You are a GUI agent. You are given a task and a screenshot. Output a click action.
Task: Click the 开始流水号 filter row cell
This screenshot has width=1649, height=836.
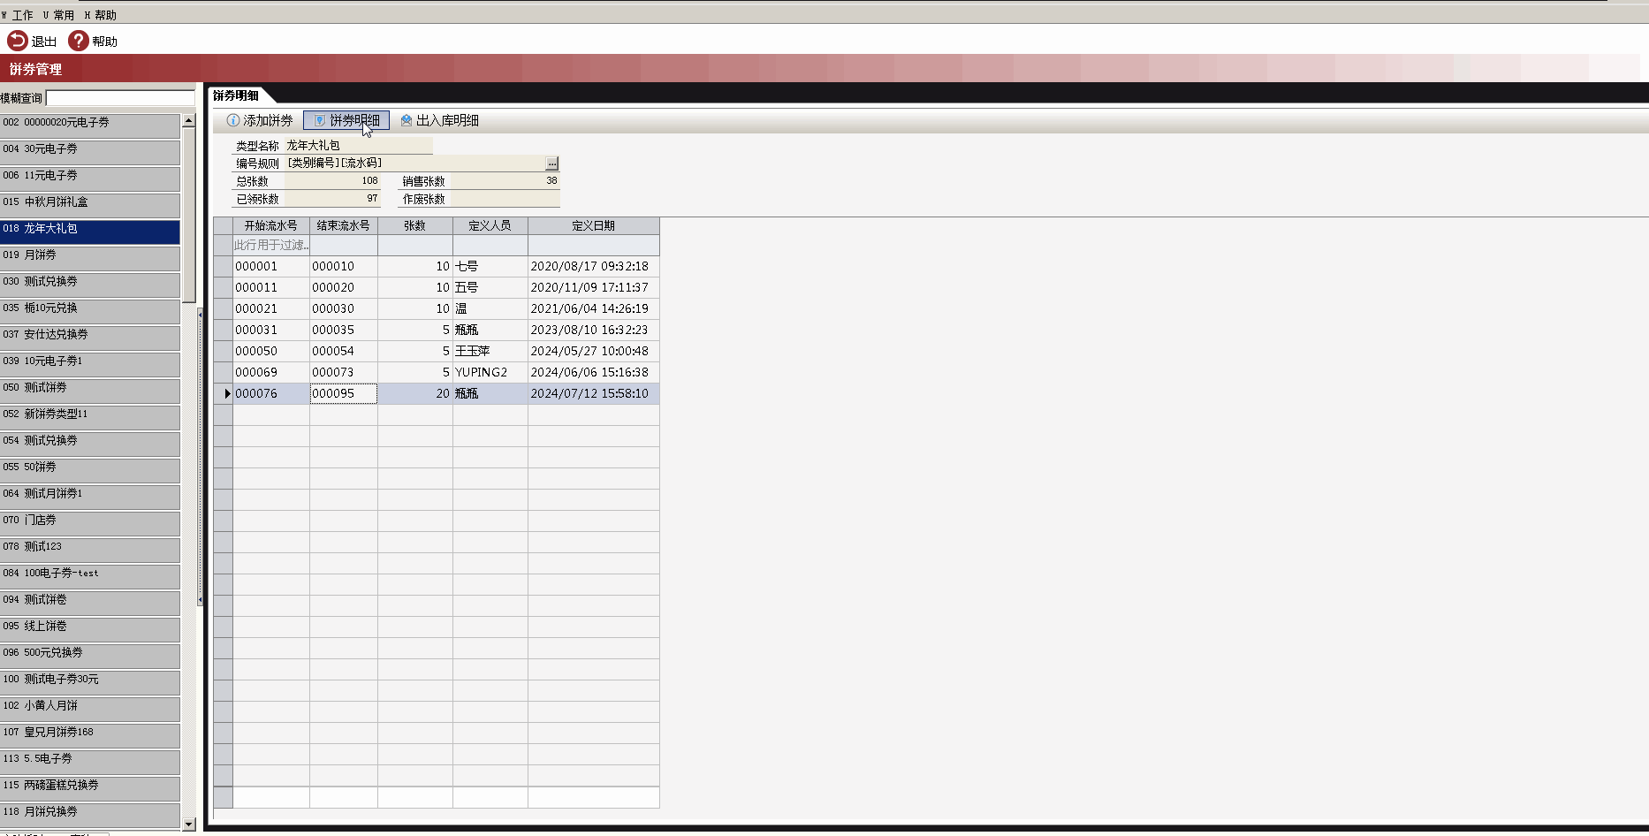(x=271, y=246)
